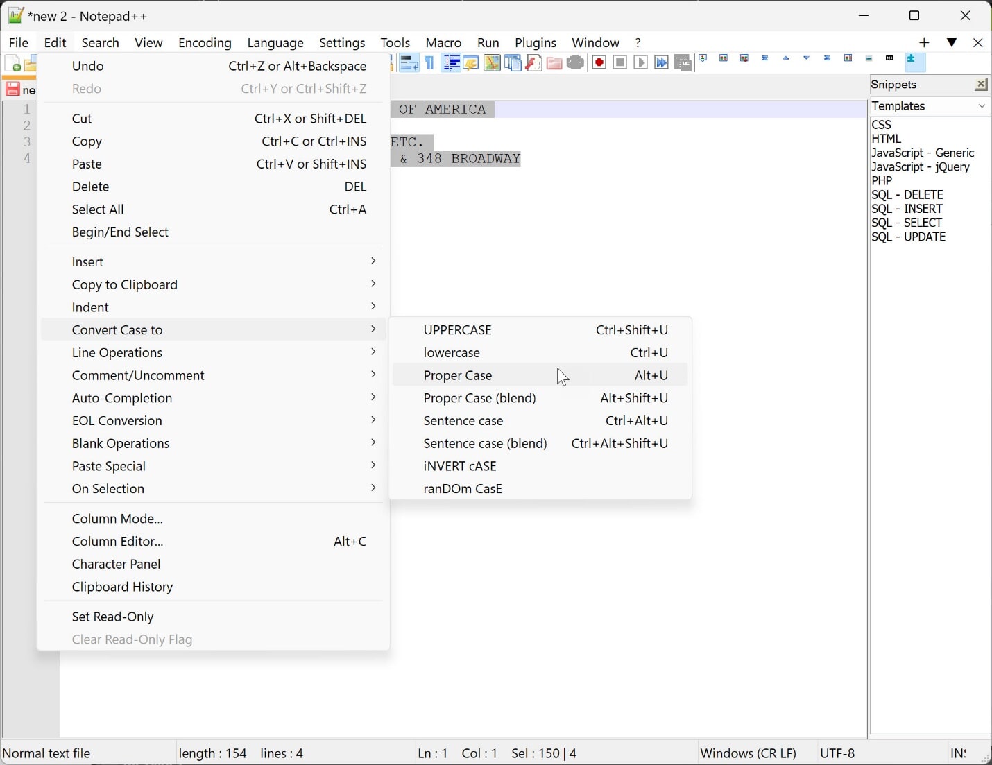Expand the Line Operations submenu
The height and width of the screenshot is (765, 992).
click(x=117, y=352)
